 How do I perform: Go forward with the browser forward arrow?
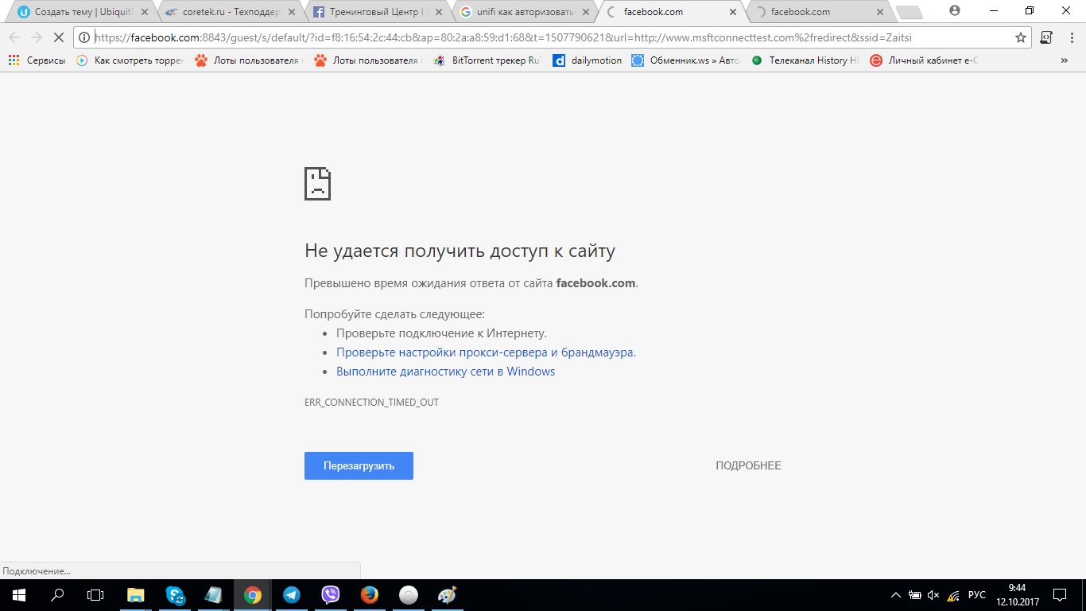coord(36,37)
